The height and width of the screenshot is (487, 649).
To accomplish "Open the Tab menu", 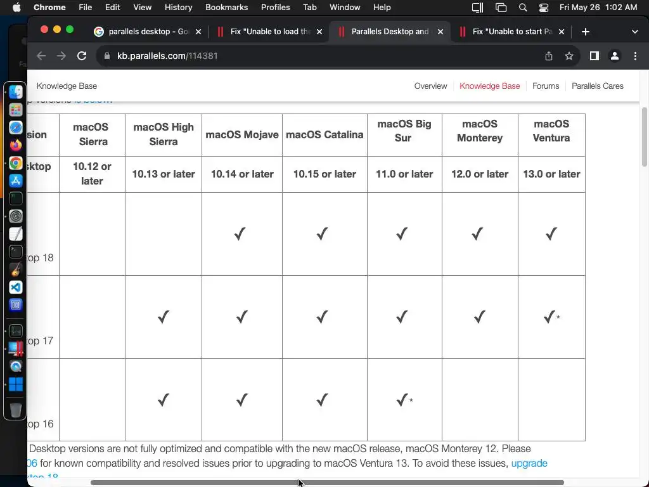I will point(309,8).
